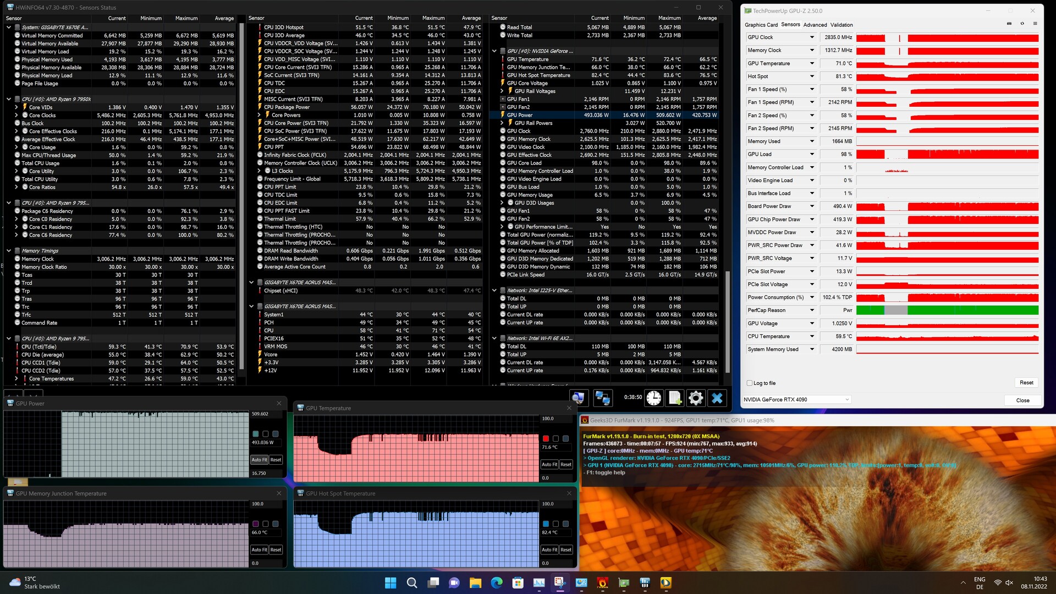
Task: Click the blue X close sensors icon
Action: 717,398
